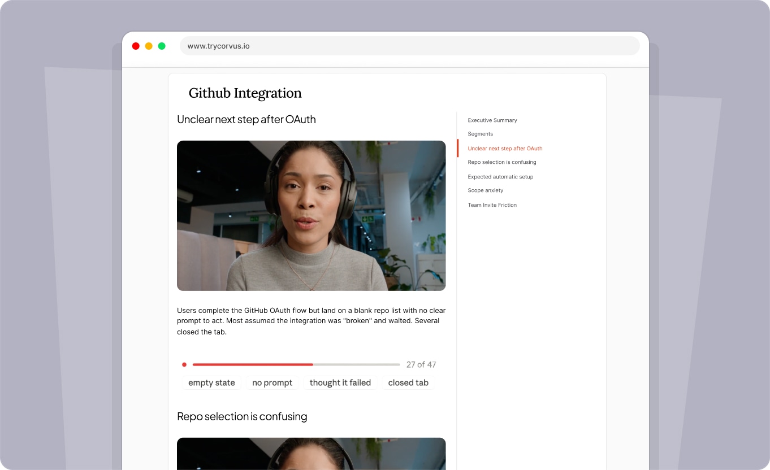Screen dimensions: 770x470
Task: Open 'Team Invite Friction' sidebar entry
Action: pos(492,205)
